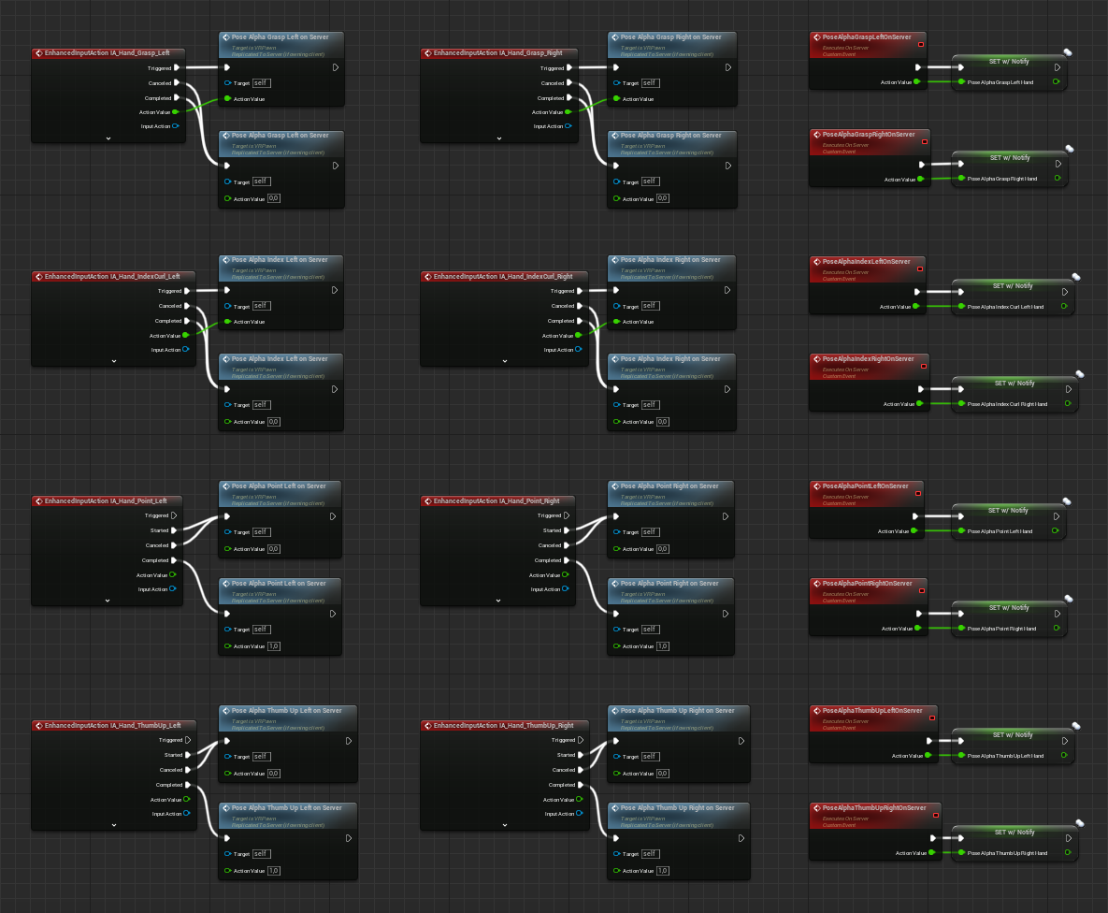Click event icon in IA_Hand_Point_Right node header

pyautogui.click(x=427, y=500)
